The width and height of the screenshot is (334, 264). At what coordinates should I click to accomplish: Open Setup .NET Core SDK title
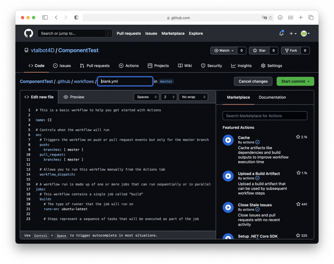258,236
